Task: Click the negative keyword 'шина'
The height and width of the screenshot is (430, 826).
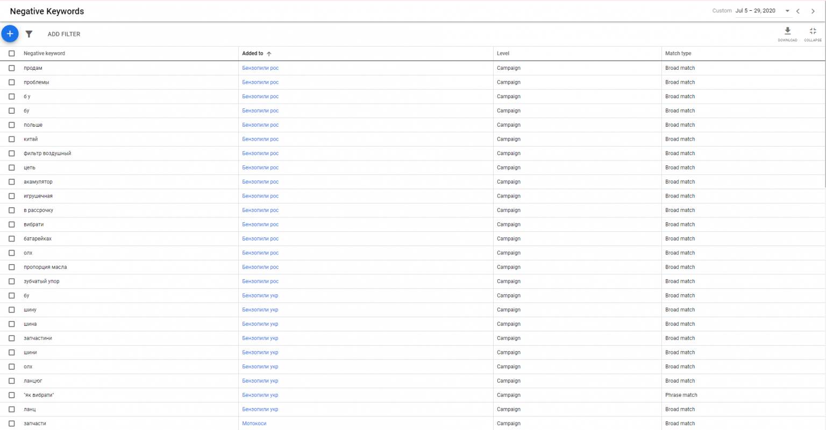Action: pyautogui.click(x=30, y=324)
